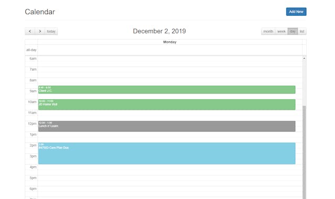Click the calendar vertical scrollbar thumb

click(304, 153)
